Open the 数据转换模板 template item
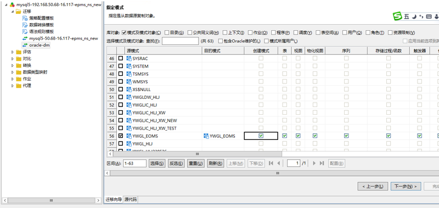 coord(42,25)
